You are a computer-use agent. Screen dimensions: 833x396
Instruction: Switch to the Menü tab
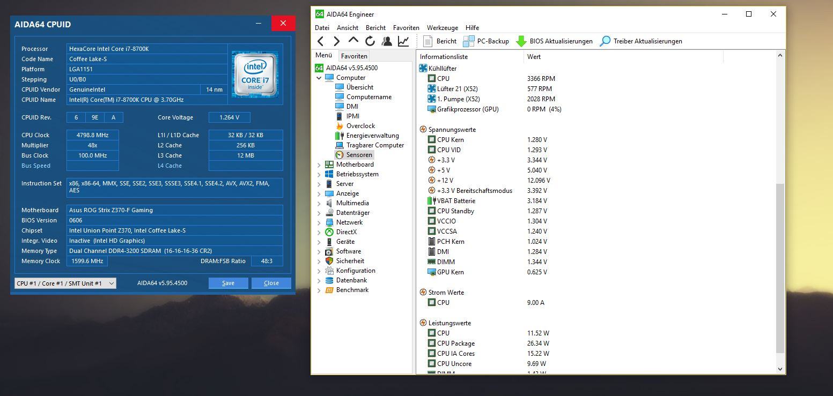click(324, 55)
